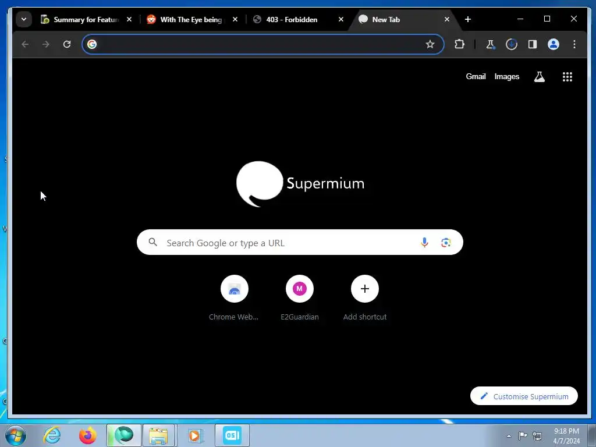
Task: Open the Images link
Action: point(507,76)
